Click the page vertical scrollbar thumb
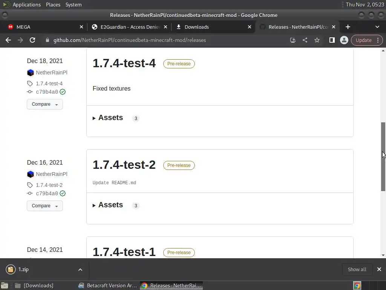Screen dimensions: 386x290 pos(383,157)
